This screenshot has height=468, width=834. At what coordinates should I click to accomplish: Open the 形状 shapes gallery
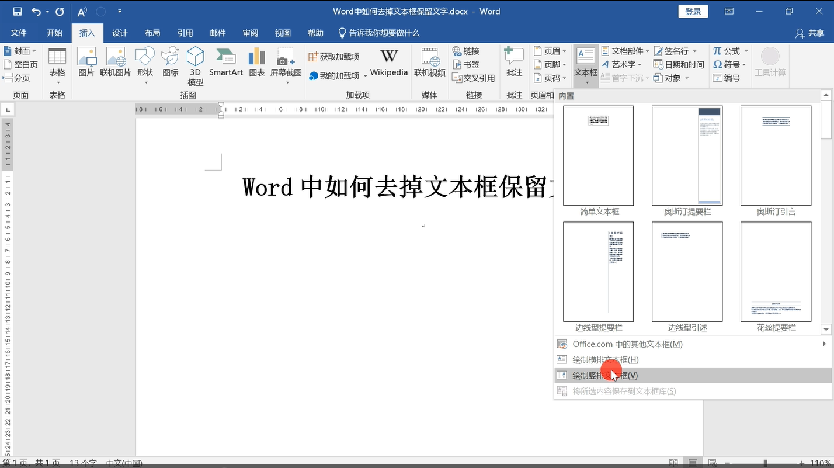[x=145, y=65]
